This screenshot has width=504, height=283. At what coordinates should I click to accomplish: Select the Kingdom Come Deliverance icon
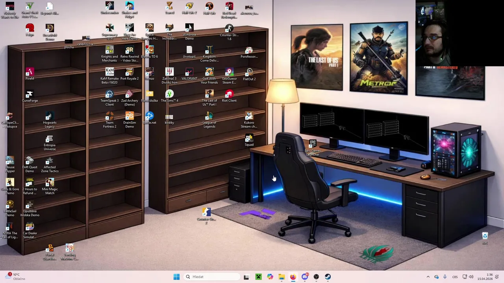tap(209, 54)
